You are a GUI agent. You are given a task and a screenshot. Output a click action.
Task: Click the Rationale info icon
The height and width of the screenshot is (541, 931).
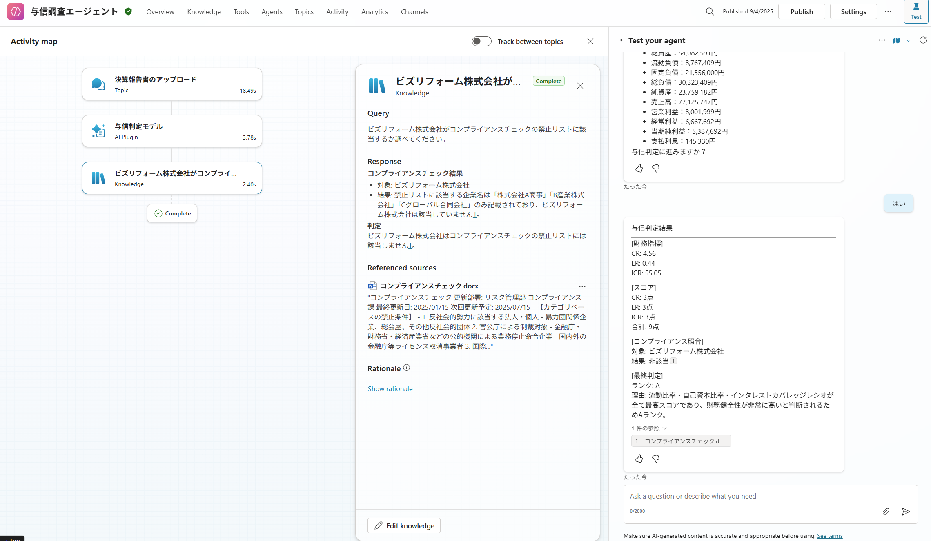coord(406,368)
